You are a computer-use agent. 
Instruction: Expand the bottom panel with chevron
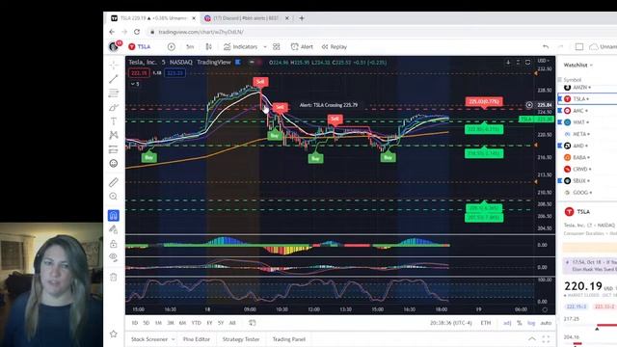(x=531, y=338)
